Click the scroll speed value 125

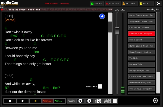98,101
